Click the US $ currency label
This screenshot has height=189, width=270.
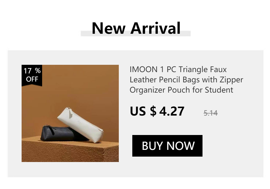point(143,111)
